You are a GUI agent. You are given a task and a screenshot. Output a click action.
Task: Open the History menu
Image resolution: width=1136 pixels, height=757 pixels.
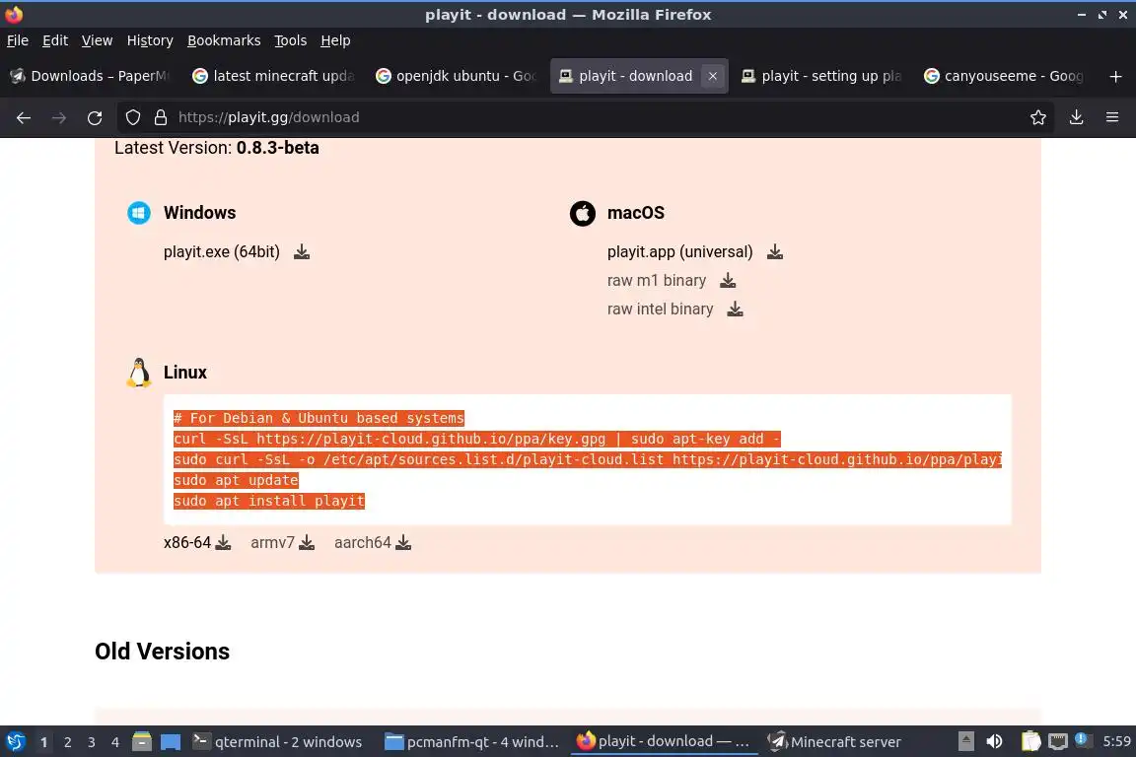click(x=150, y=40)
